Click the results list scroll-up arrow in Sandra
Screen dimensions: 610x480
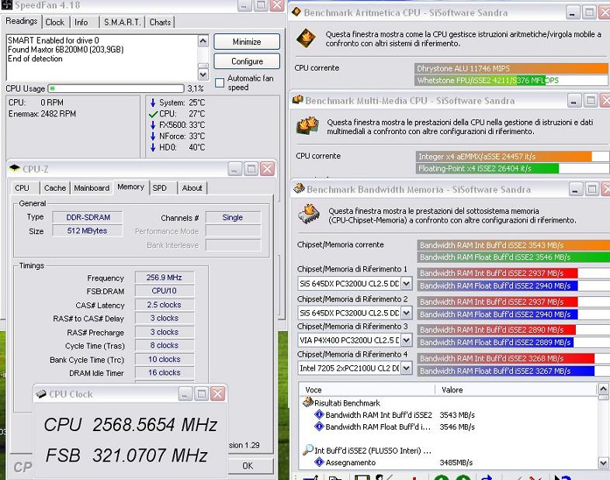pyautogui.click(x=603, y=388)
